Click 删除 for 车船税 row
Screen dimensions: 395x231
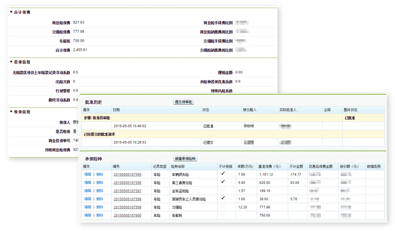(x=100, y=215)
